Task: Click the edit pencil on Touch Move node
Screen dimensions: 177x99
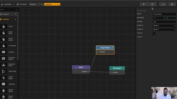Action: (x=112, y=48)
